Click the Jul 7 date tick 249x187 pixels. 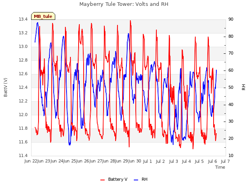click(x=225, y=161)
